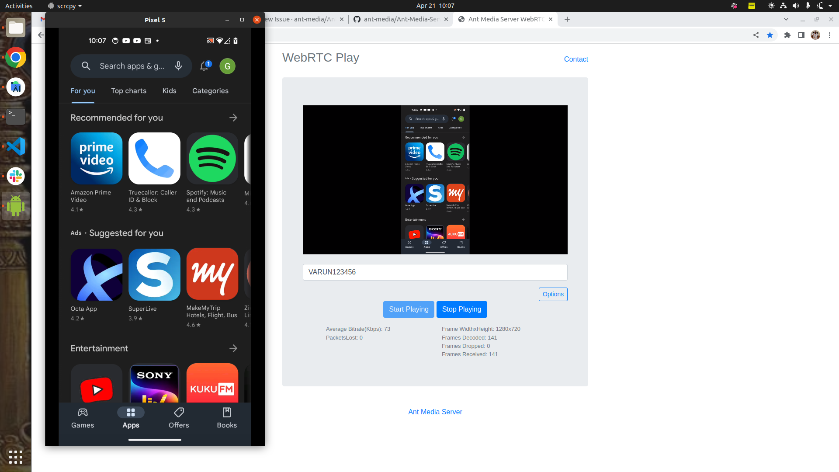Expand the Entertainment section
This screenshot has width=839, height=472.
[x=234, y=348]
